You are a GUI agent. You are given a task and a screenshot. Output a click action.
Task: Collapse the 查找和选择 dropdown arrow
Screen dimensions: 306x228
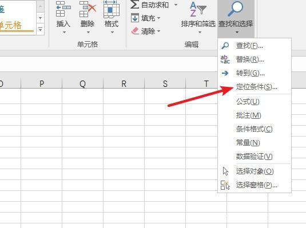(x=237, y=32)
